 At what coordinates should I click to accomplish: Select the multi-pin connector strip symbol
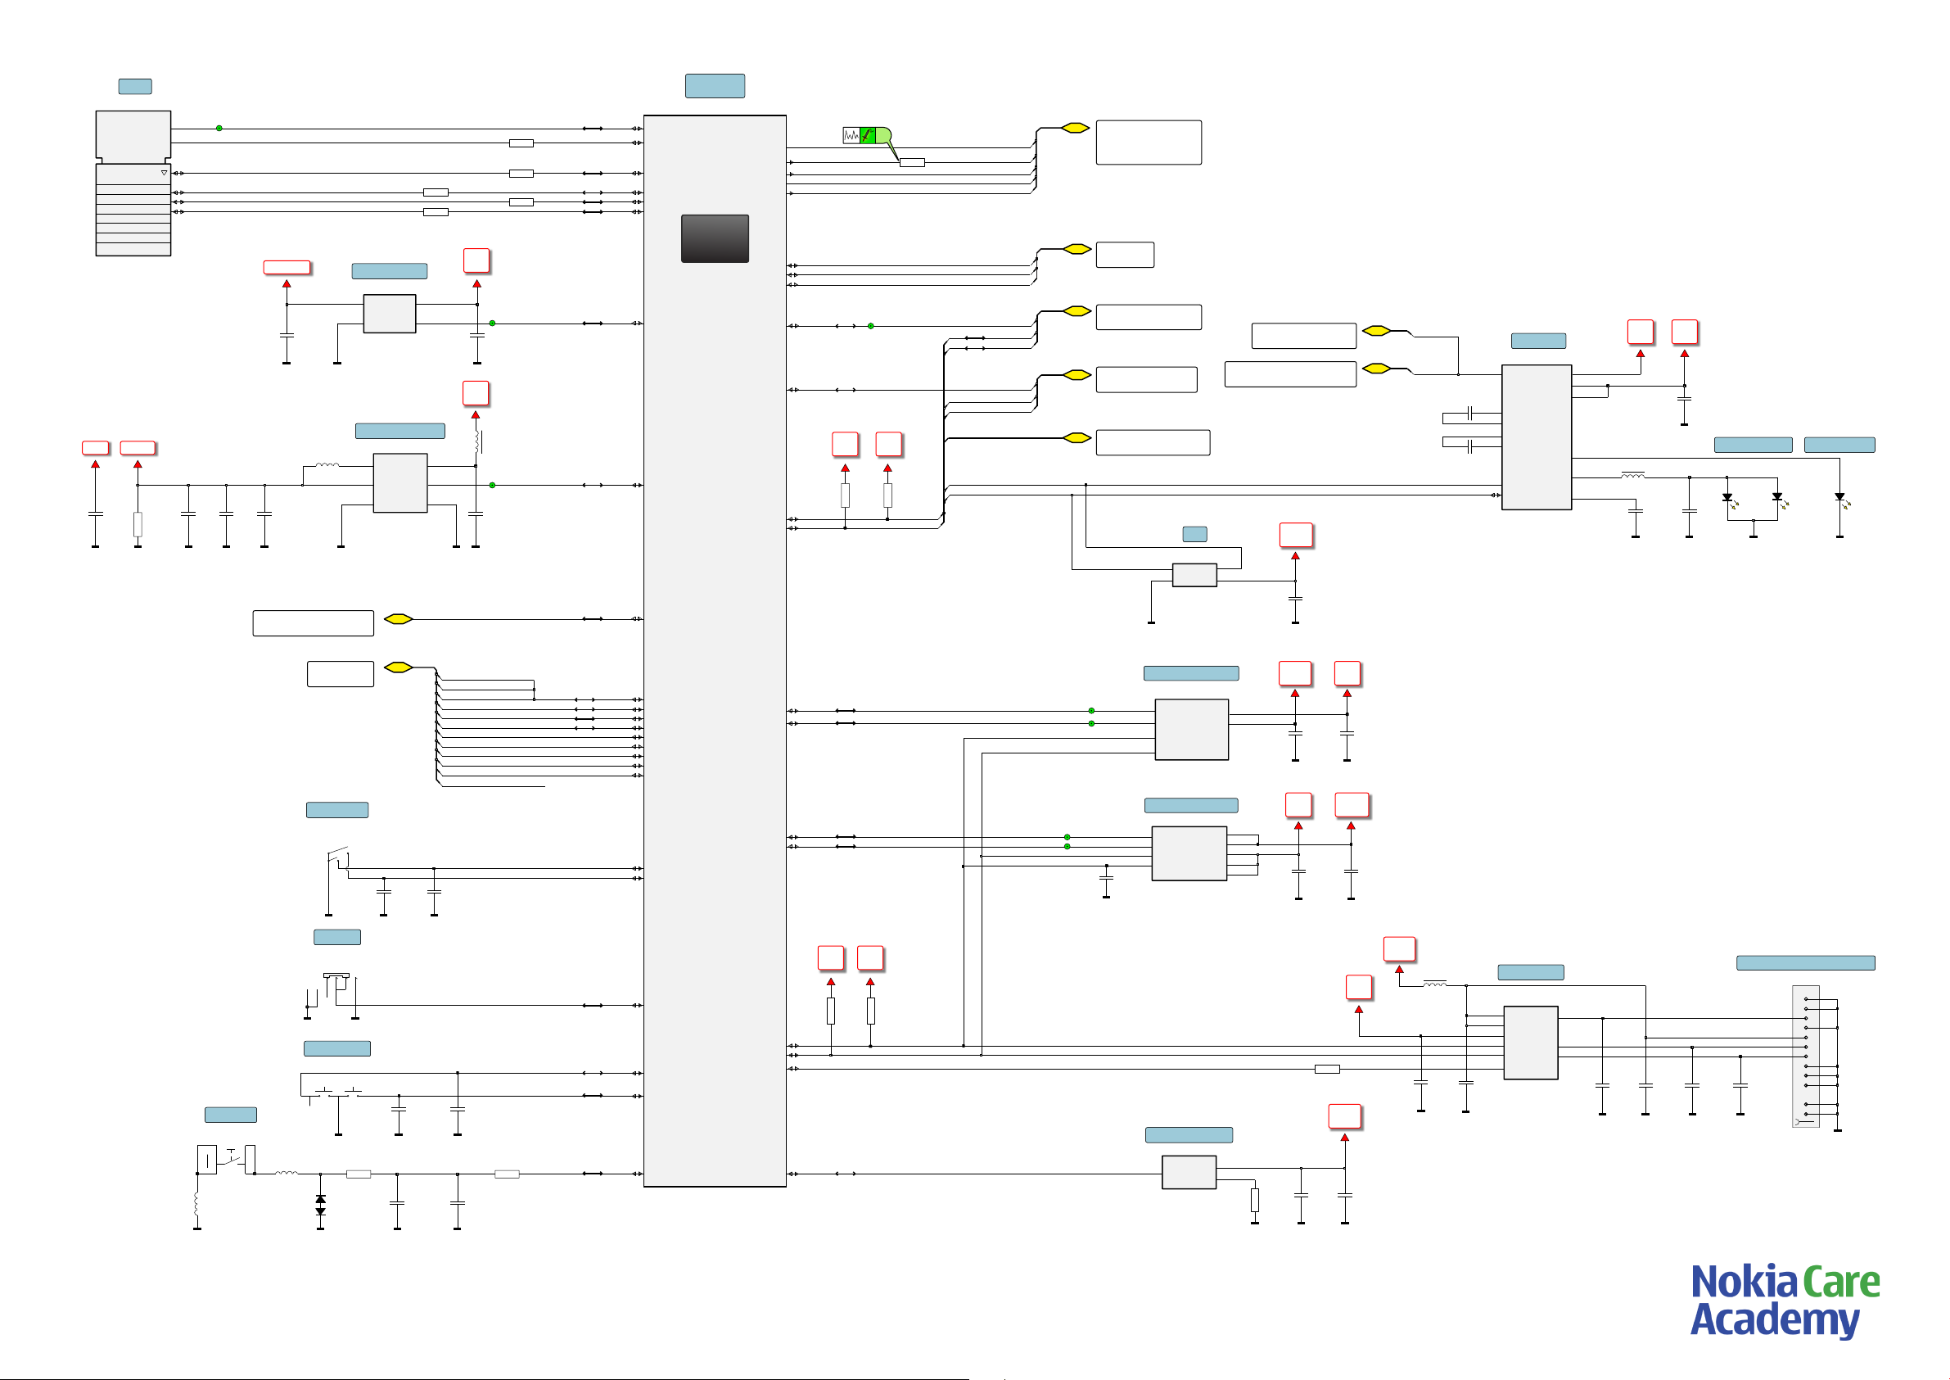click(1806, 1056)
